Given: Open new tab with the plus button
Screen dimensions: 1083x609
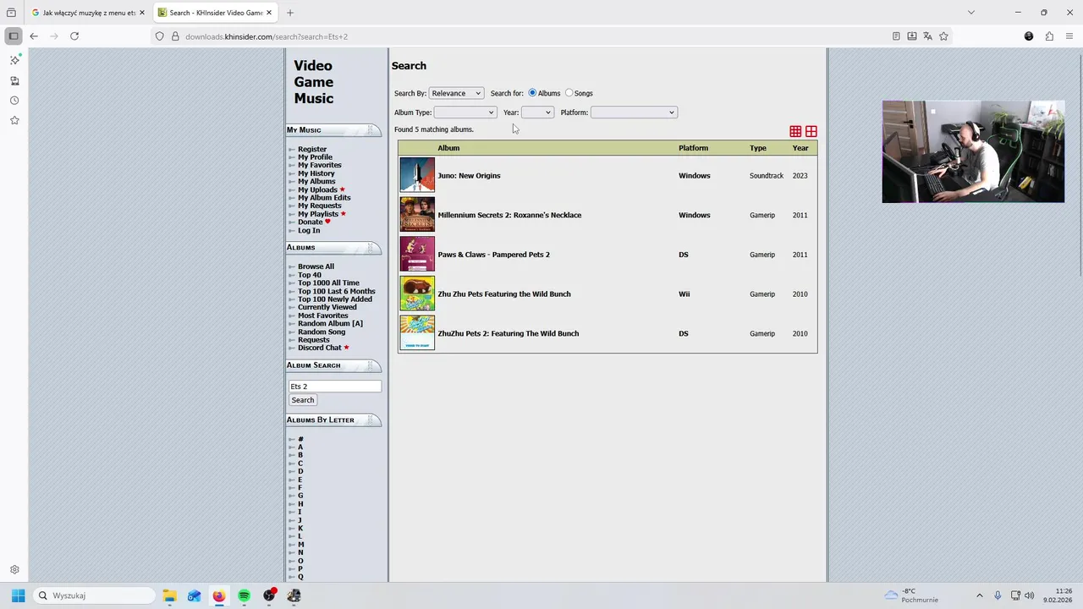Looking at the screenshot, I should (290, 13).
